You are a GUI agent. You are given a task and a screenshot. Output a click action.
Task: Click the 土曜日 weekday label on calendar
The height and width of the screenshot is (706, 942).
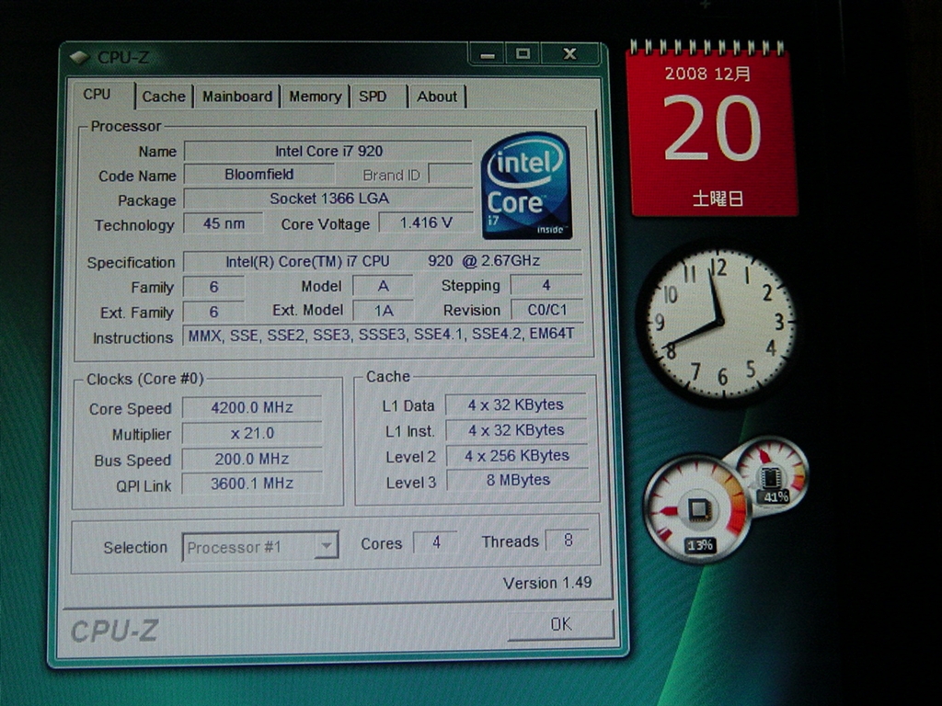click(718, 199)
